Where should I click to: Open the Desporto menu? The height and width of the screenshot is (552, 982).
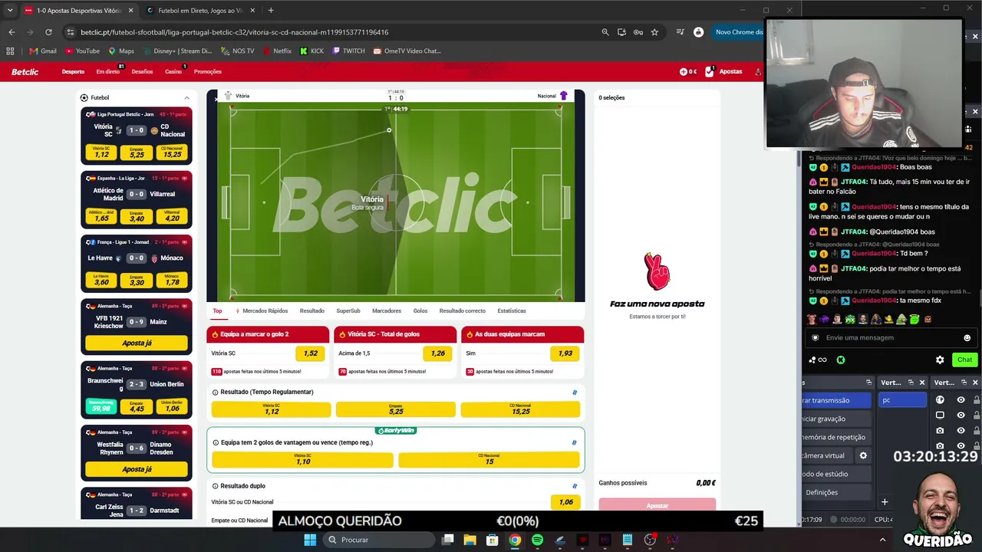[73, 71]
